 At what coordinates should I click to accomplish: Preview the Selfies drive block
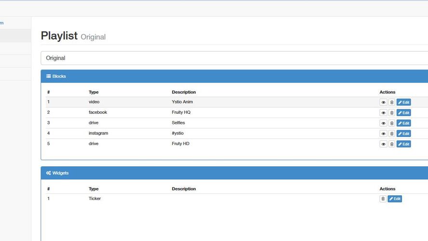pos(383,123)
